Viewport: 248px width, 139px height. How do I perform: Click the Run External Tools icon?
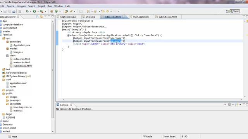(x=41, y=11)
